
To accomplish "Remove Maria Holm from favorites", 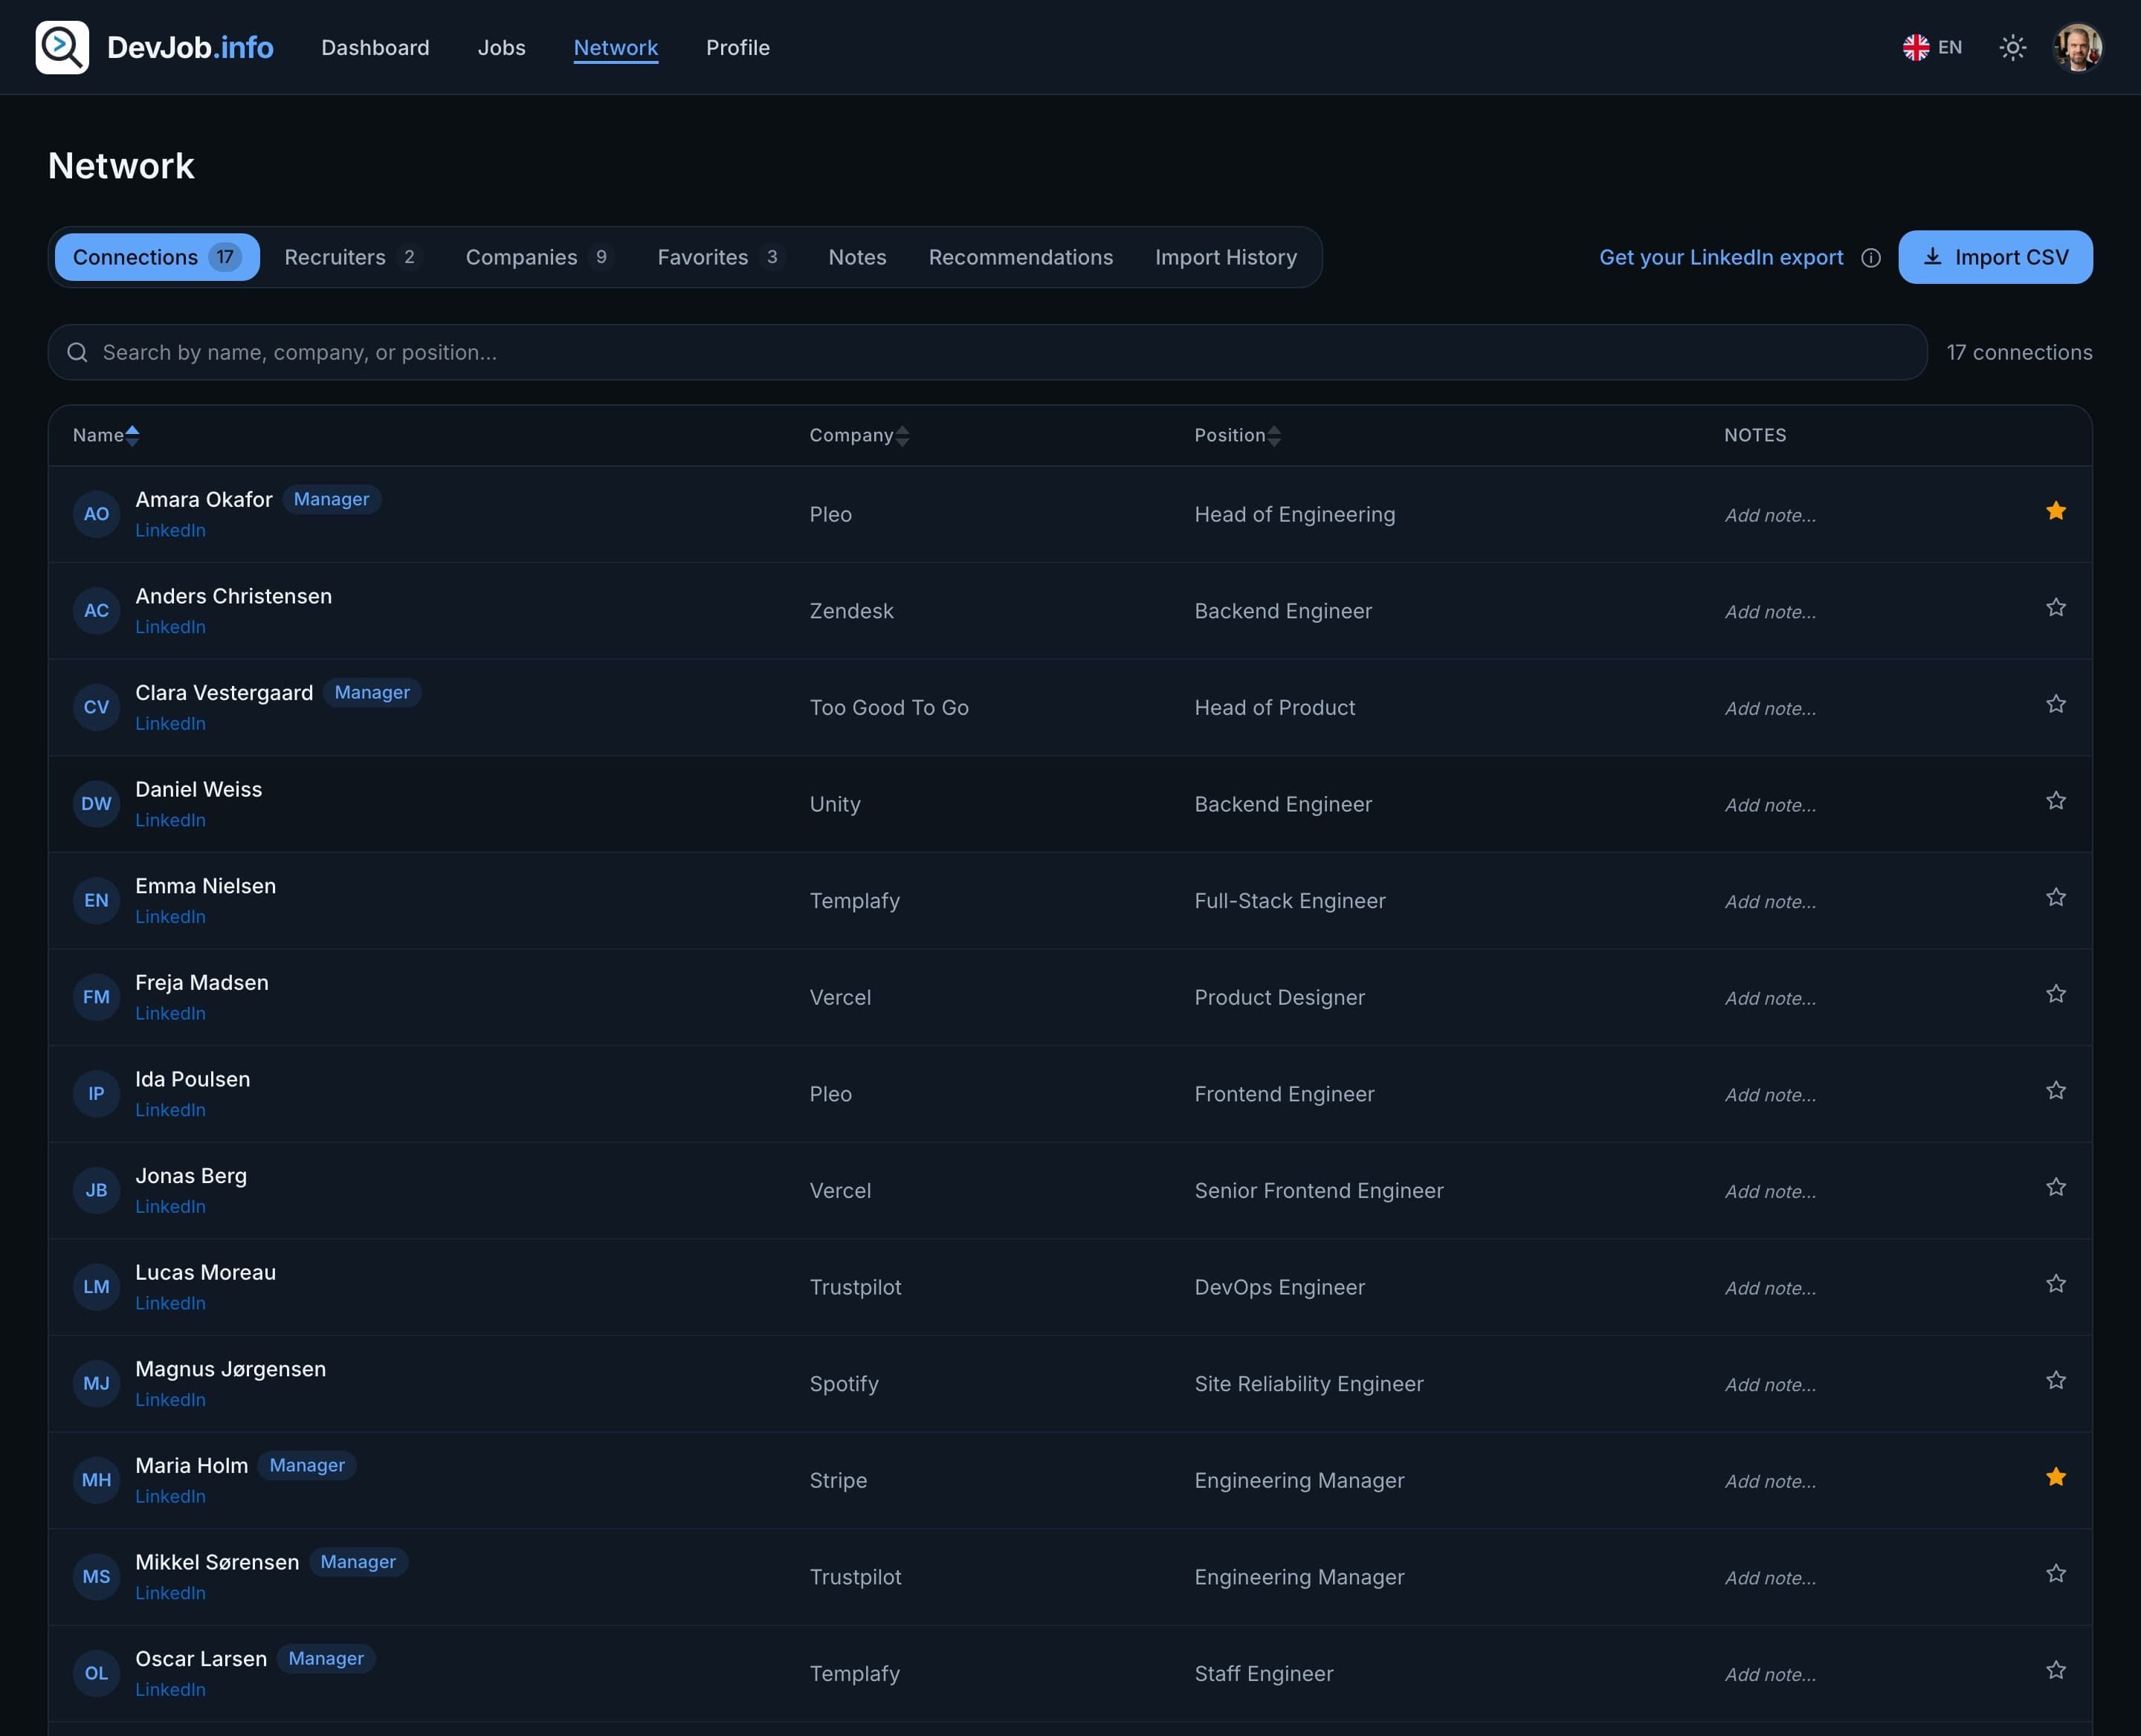I will pyautogui.click(x=2056, y=1477).
